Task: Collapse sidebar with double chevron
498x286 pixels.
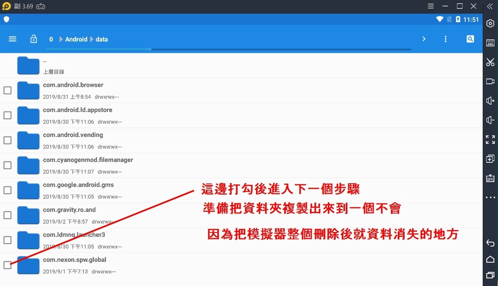Action: [x=490, y=6]
